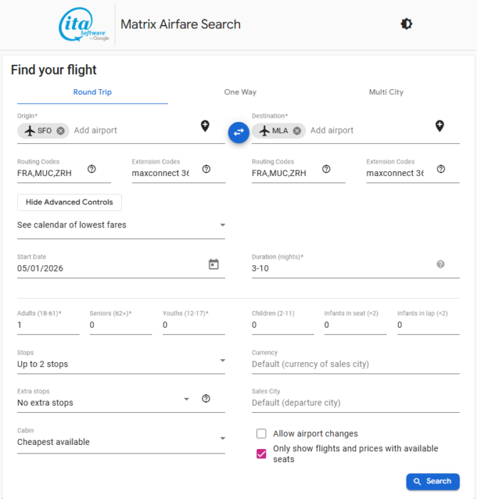This screenshot has width=477, height=499.
Task: Swap origin and destination airports
Action: (x=238, y=132)
